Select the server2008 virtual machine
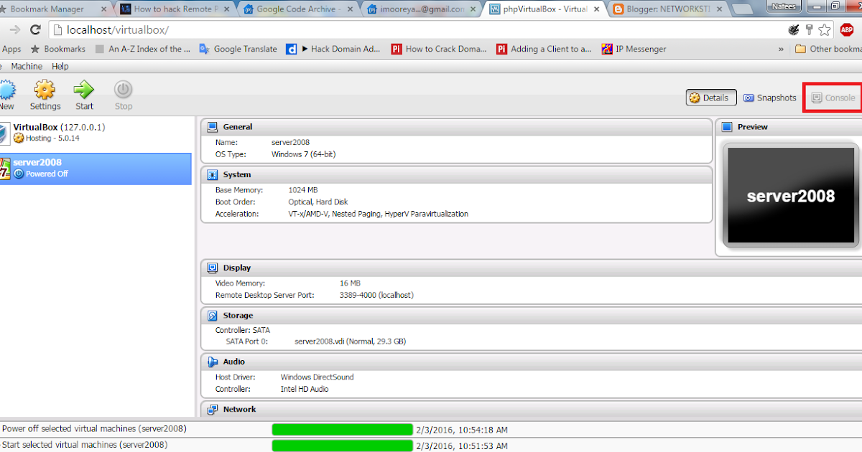The height and width of the screenshot is (452, 862). pos(96,168)
